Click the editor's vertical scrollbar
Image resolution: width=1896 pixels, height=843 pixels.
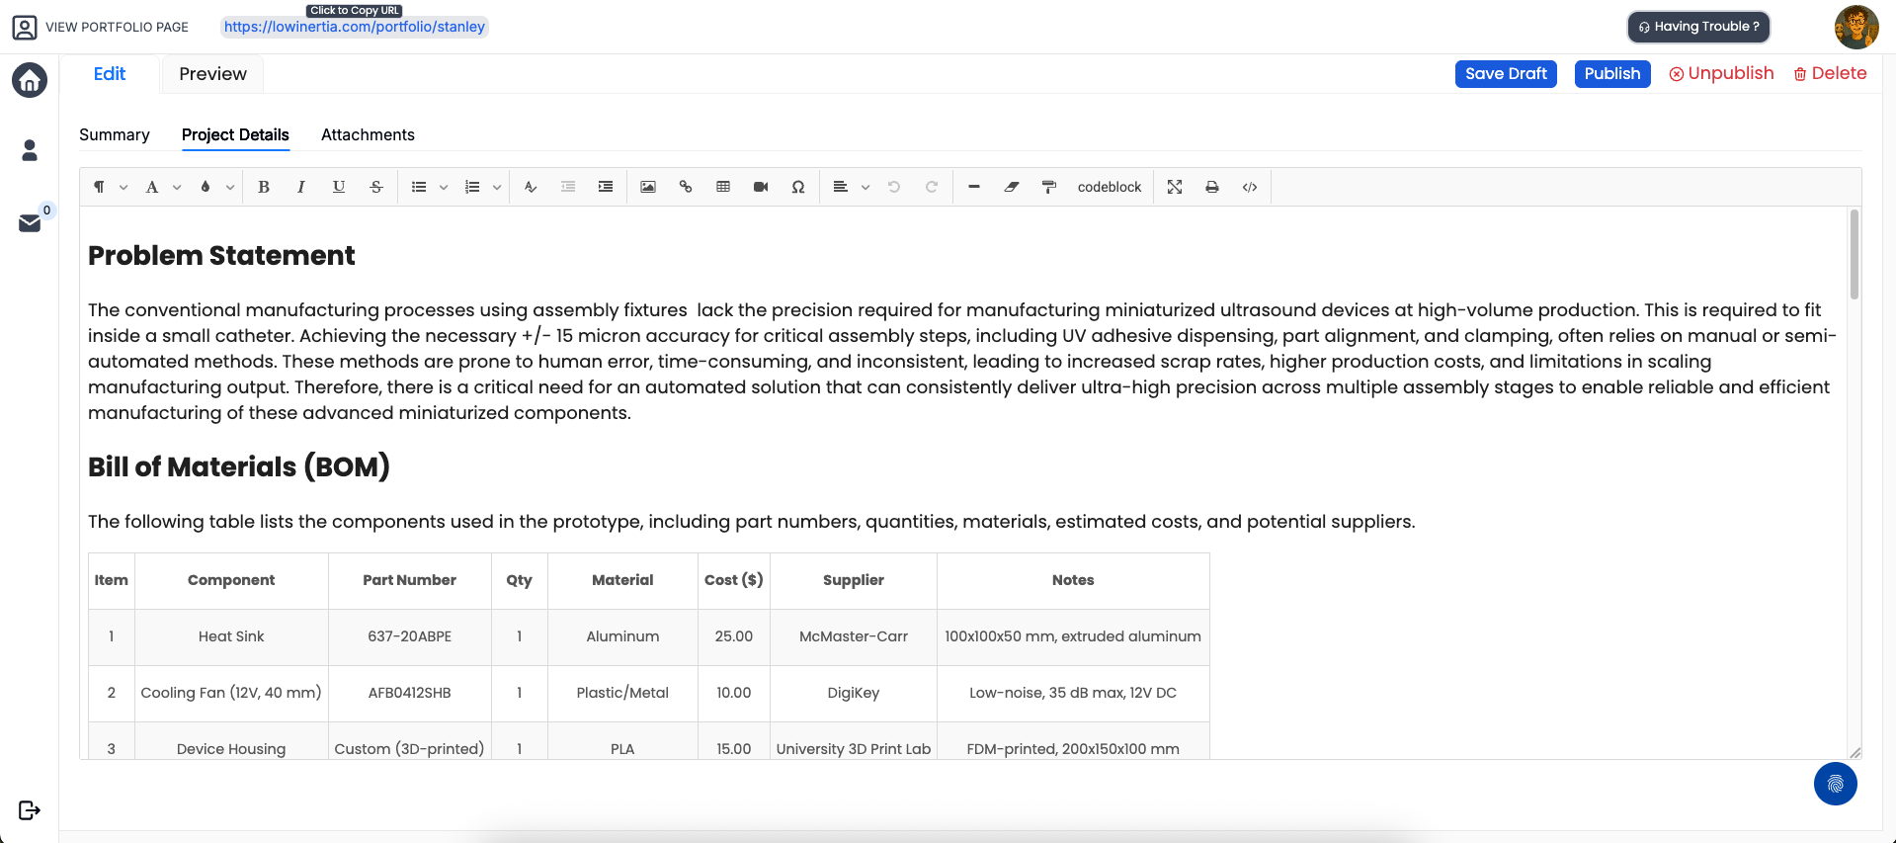point(1855,255)
